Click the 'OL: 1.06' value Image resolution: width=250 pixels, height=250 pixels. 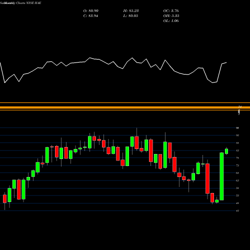point(171,21)
